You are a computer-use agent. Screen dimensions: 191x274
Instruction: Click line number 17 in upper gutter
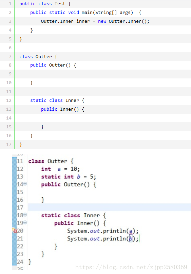click(x=9, y=145)
